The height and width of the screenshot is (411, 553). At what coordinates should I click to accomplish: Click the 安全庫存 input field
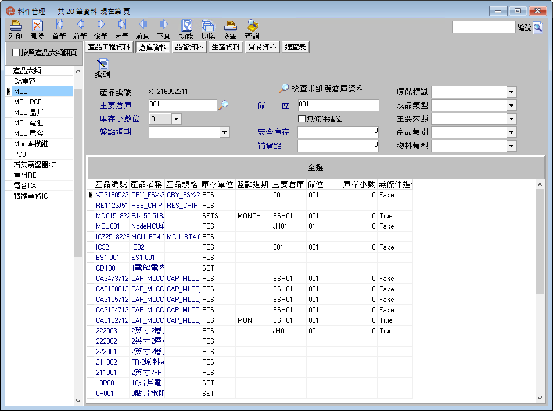[338, 132]
